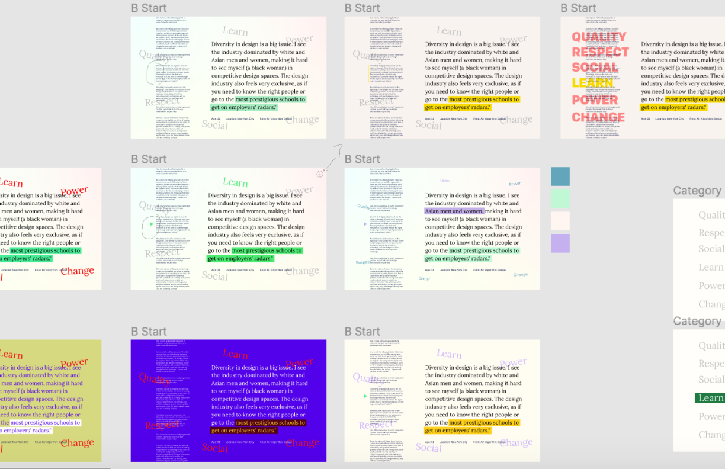The height and width of the screenshot is (469, 725).
Task: Click the bright green Learn word
Action: (x=235, y=183)
